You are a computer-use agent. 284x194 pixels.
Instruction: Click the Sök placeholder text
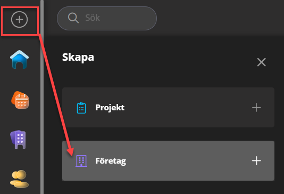pyautogui.click(x=93, y=18)
